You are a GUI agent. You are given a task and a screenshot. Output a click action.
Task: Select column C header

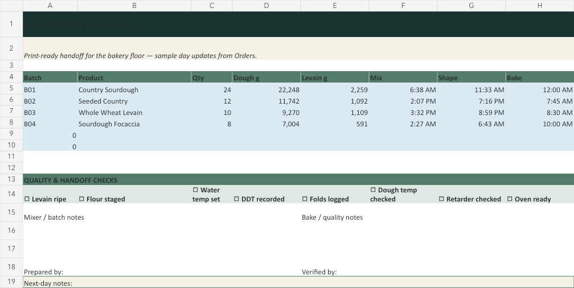(x=212, y=6)
